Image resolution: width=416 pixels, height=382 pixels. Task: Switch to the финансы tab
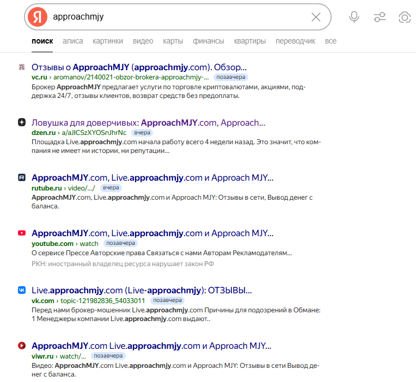coord(208,41)
